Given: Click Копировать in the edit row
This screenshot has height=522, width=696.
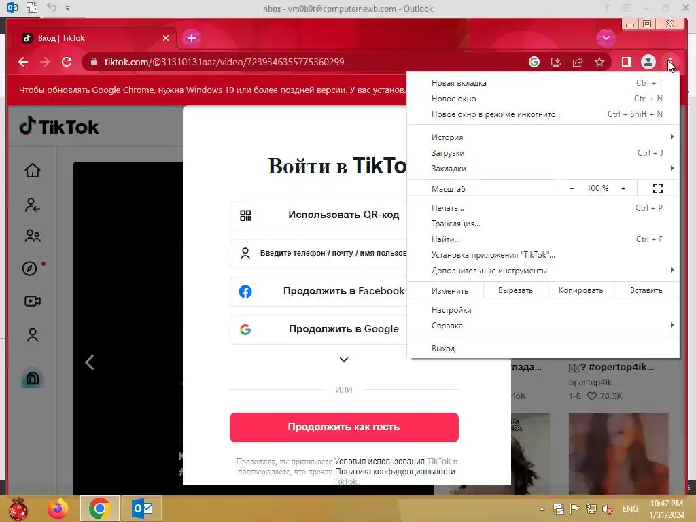Looking at the screenshot, I should coord(581,290).
